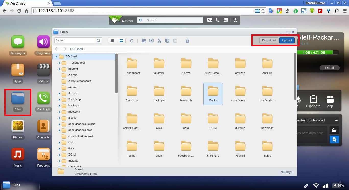This screenshot has width=349, height=190.
Task: Click the Files search input field
Action: tap(75, 40)
